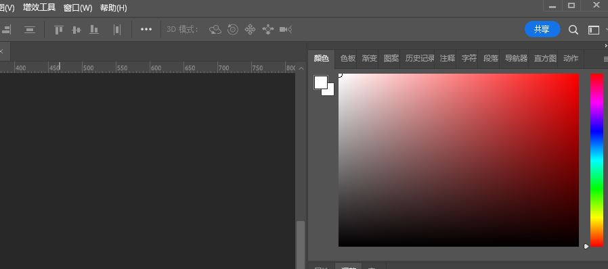Screen dimensions: 608x269
Task: Click the align top edges icon
Action: click(x=58, y=30)
